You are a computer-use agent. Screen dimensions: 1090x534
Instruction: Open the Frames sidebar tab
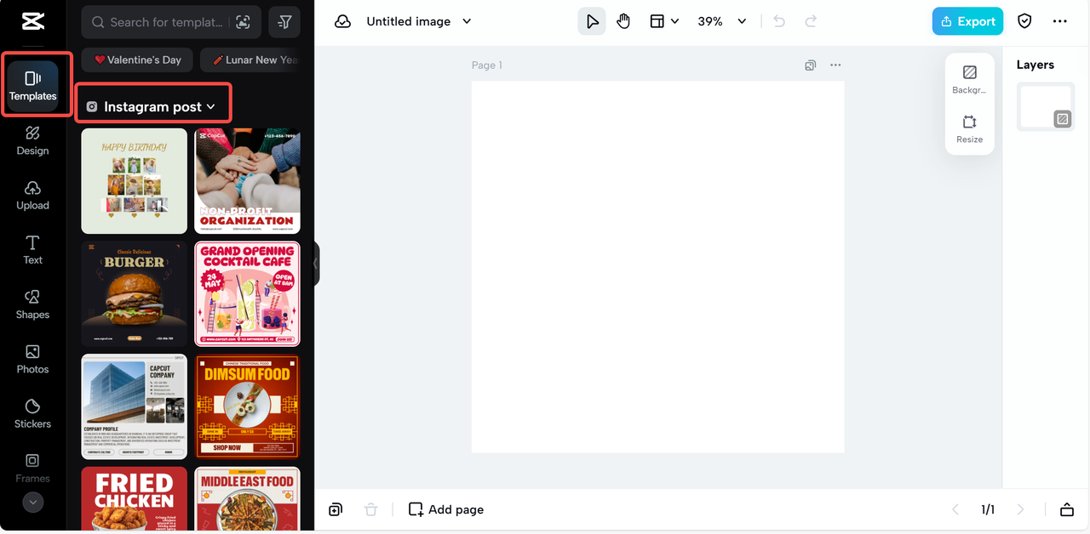[32, 468]
